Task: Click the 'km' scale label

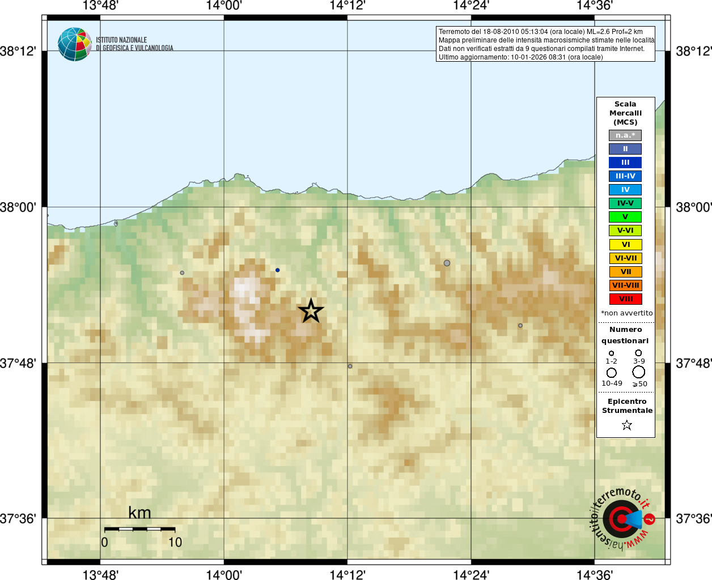Action: (139, 513)
